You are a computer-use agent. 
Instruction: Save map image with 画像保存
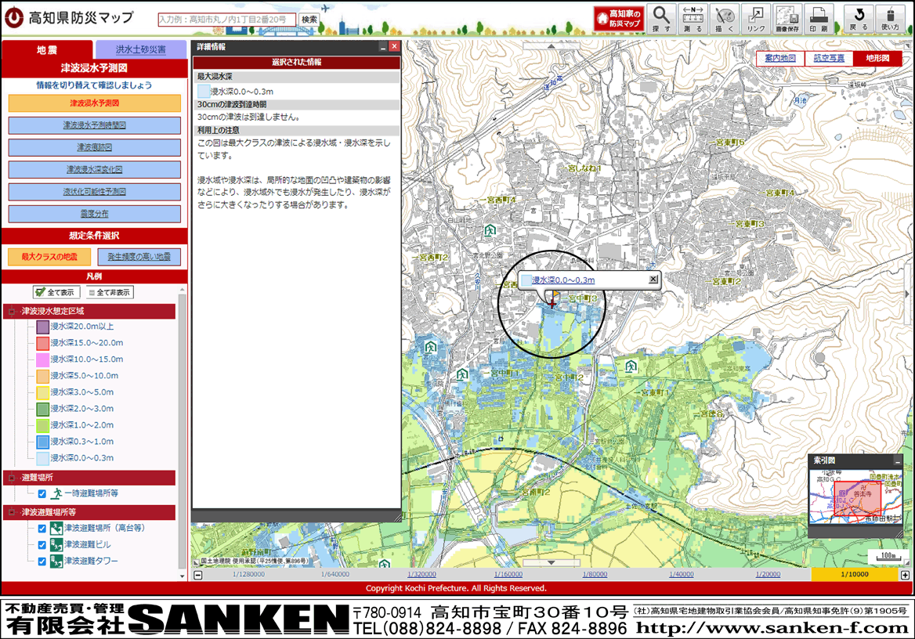point(787,18)
